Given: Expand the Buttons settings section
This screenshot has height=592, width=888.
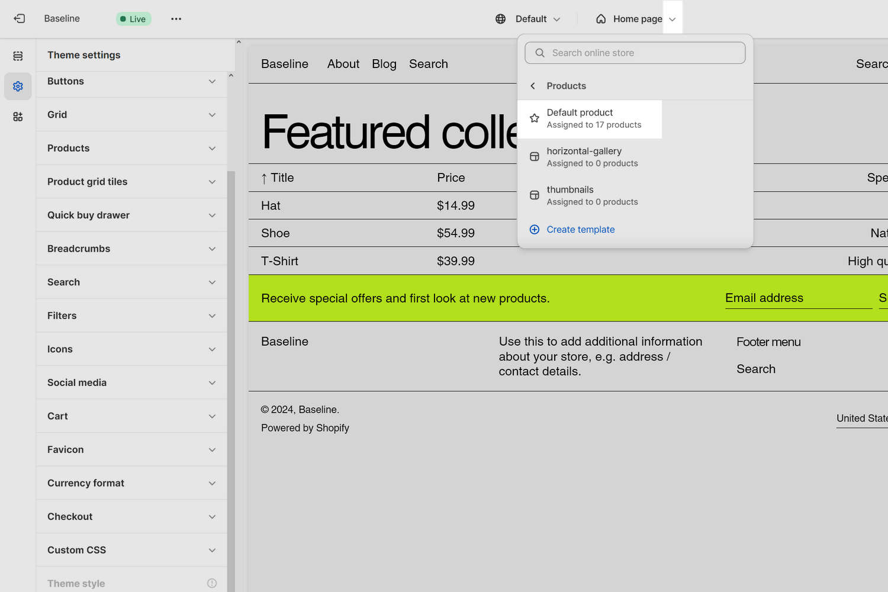Looking at the screenshot, I should 131,81.
